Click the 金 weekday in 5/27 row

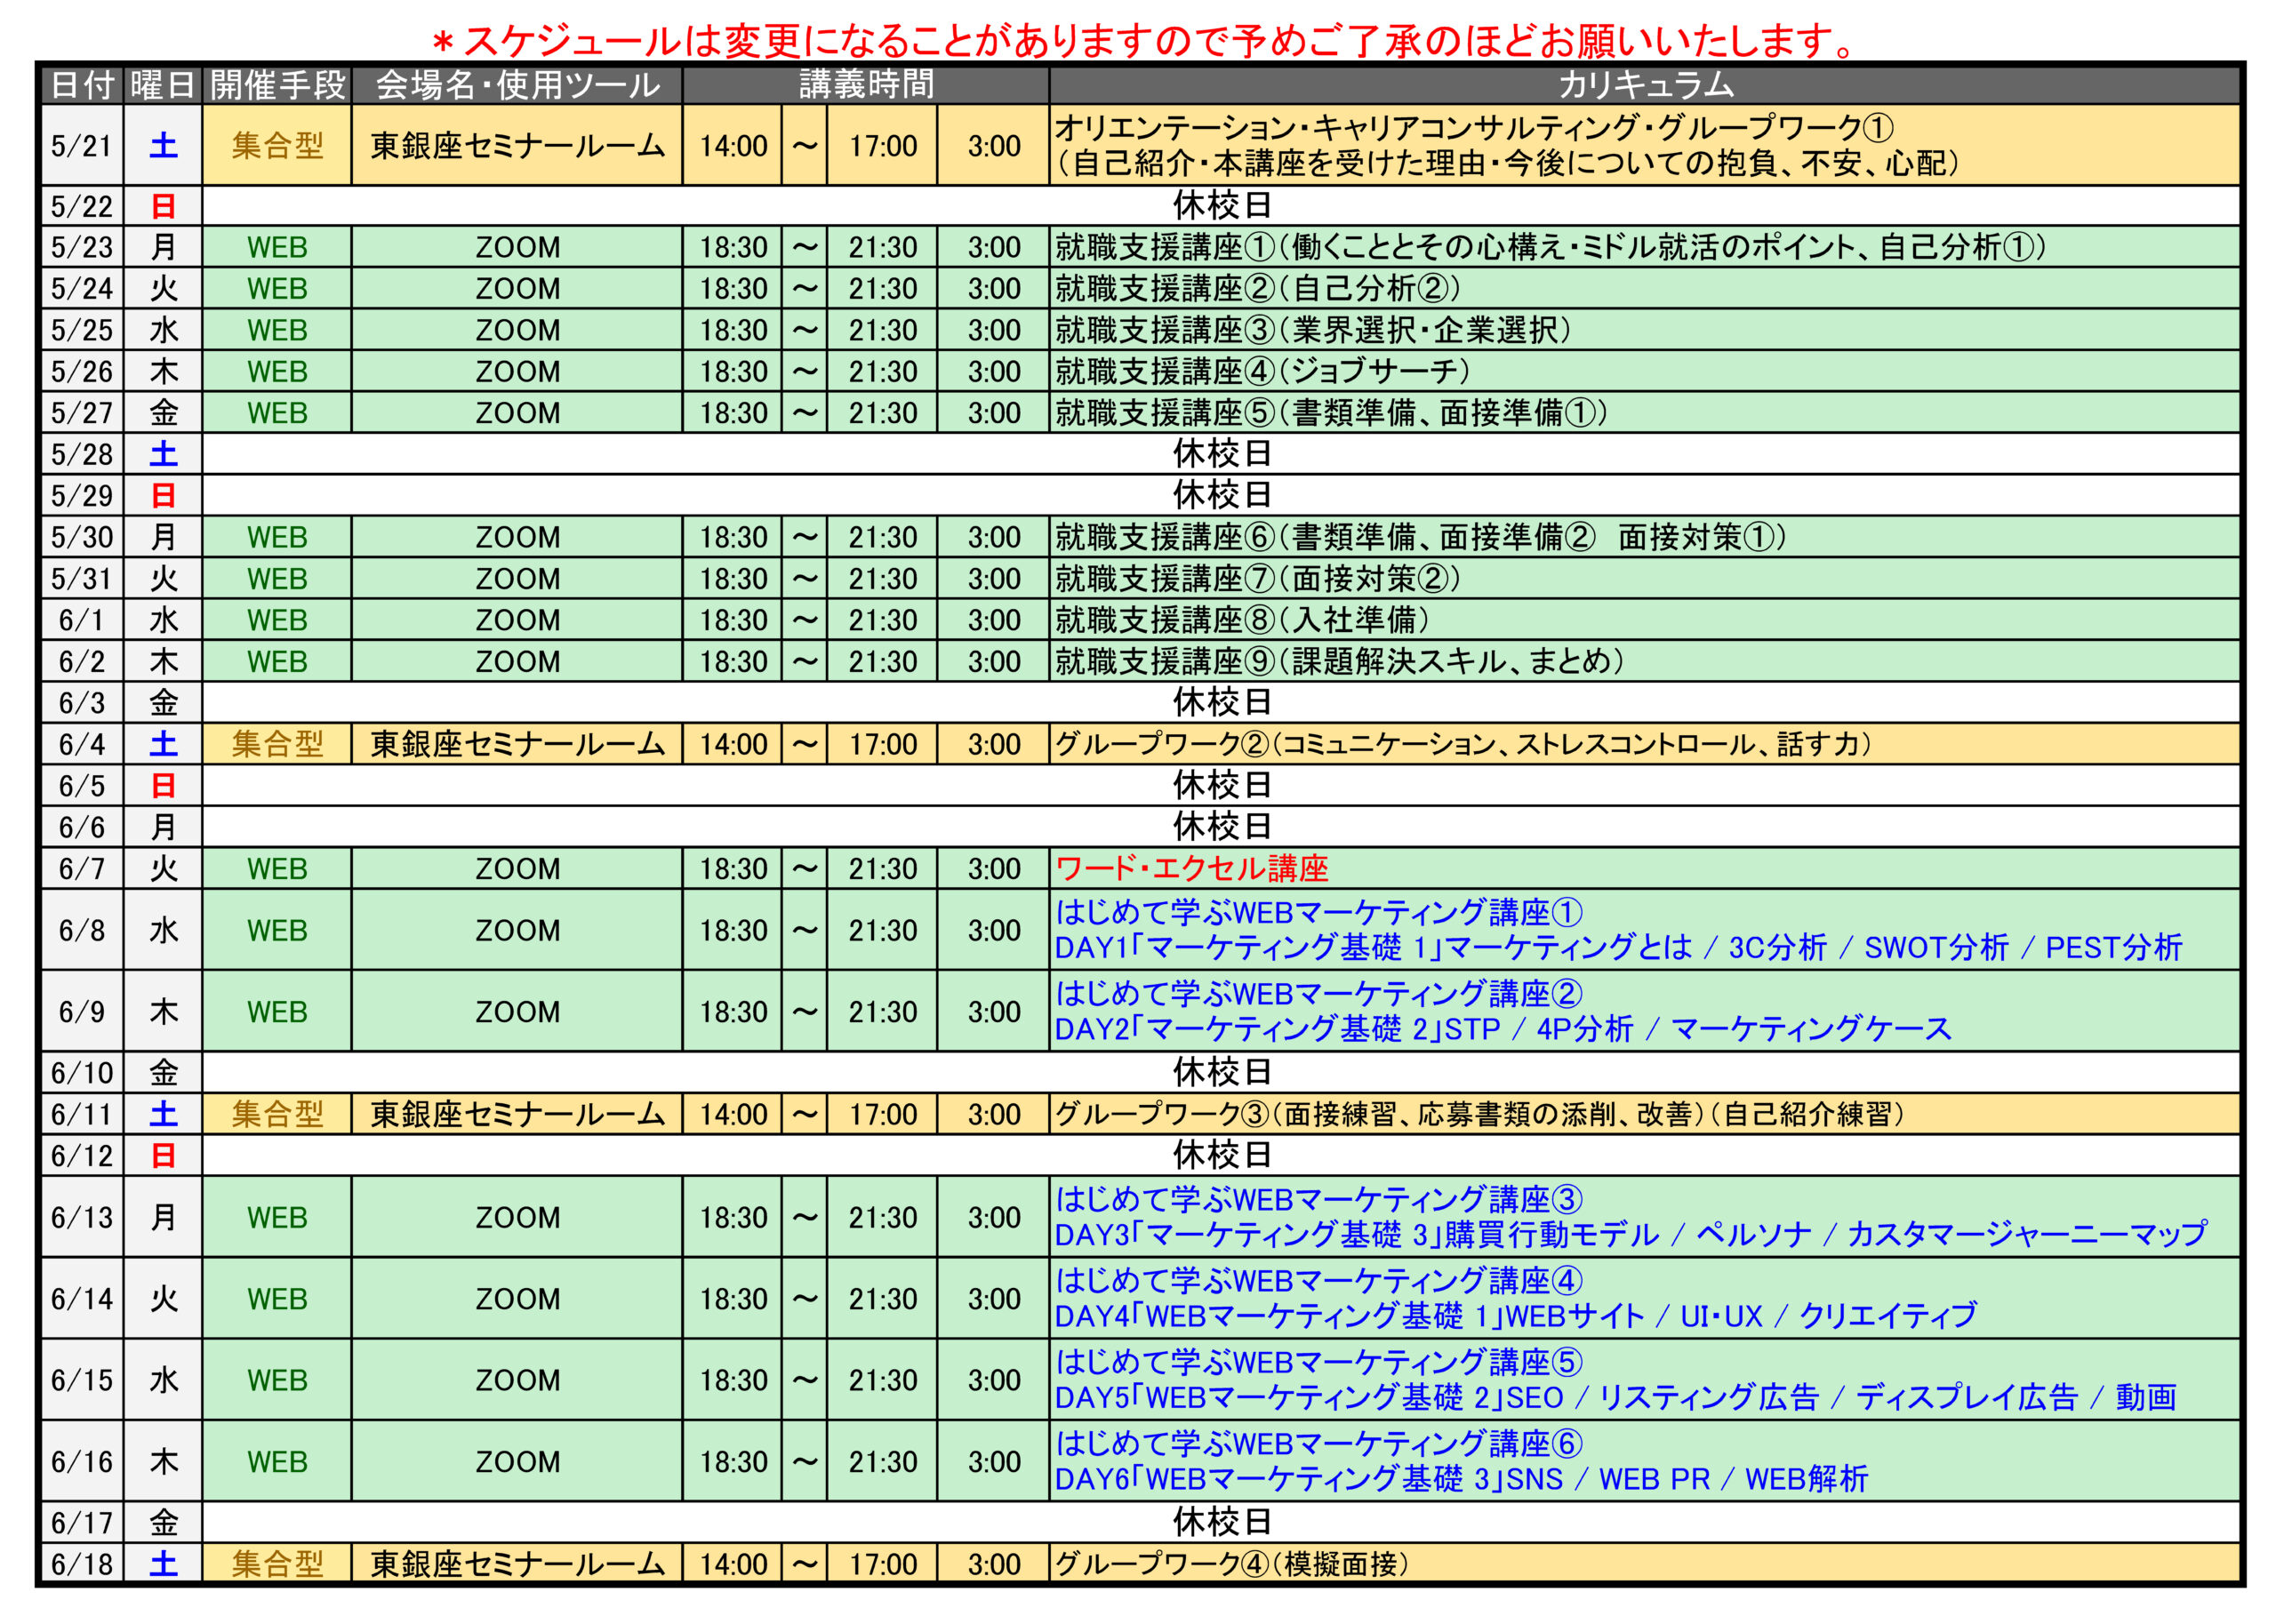pyautogui.click(x=163, y=413)
